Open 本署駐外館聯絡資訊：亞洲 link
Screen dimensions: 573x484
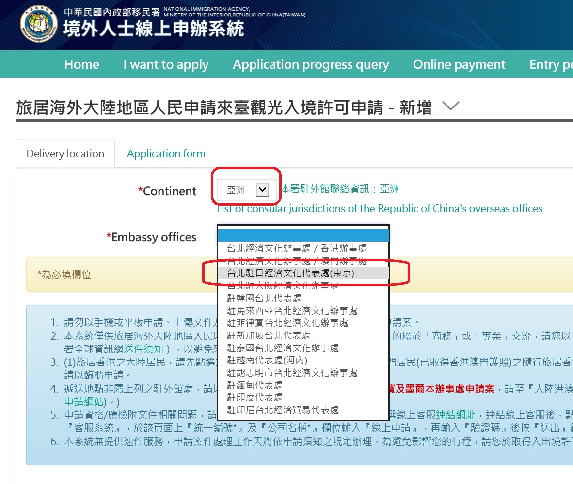pos(339,189)
